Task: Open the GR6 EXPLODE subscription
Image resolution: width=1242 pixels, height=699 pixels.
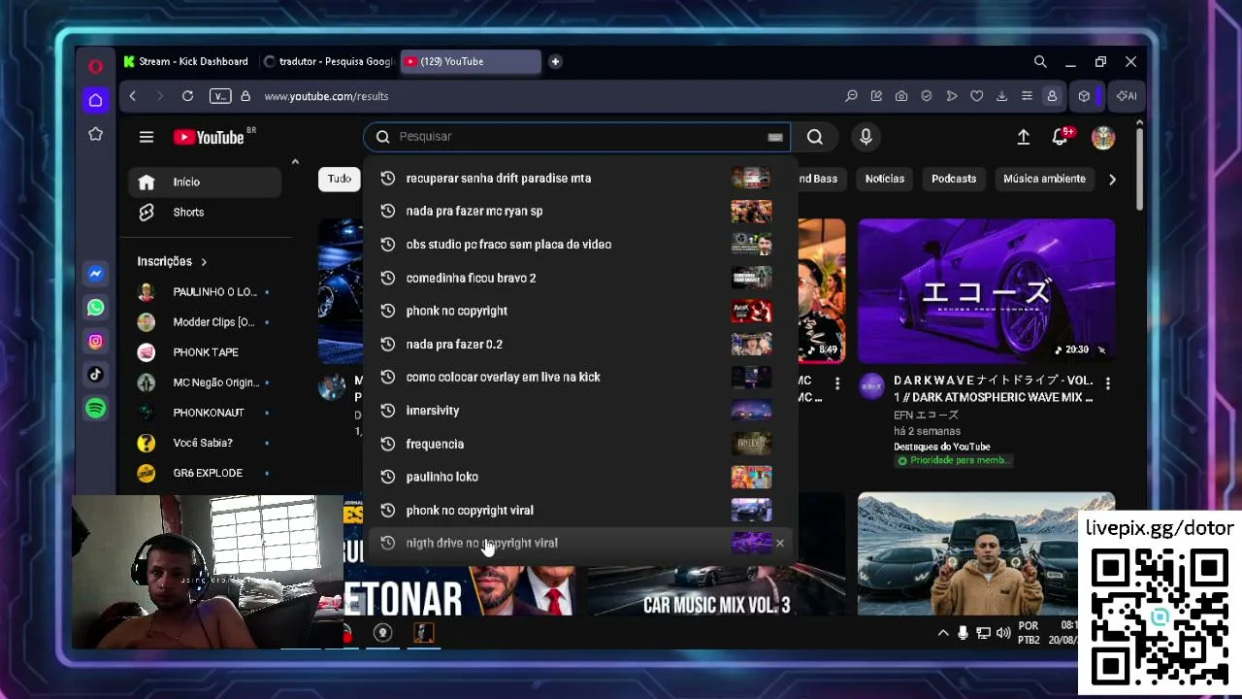Action: [205, 473]
